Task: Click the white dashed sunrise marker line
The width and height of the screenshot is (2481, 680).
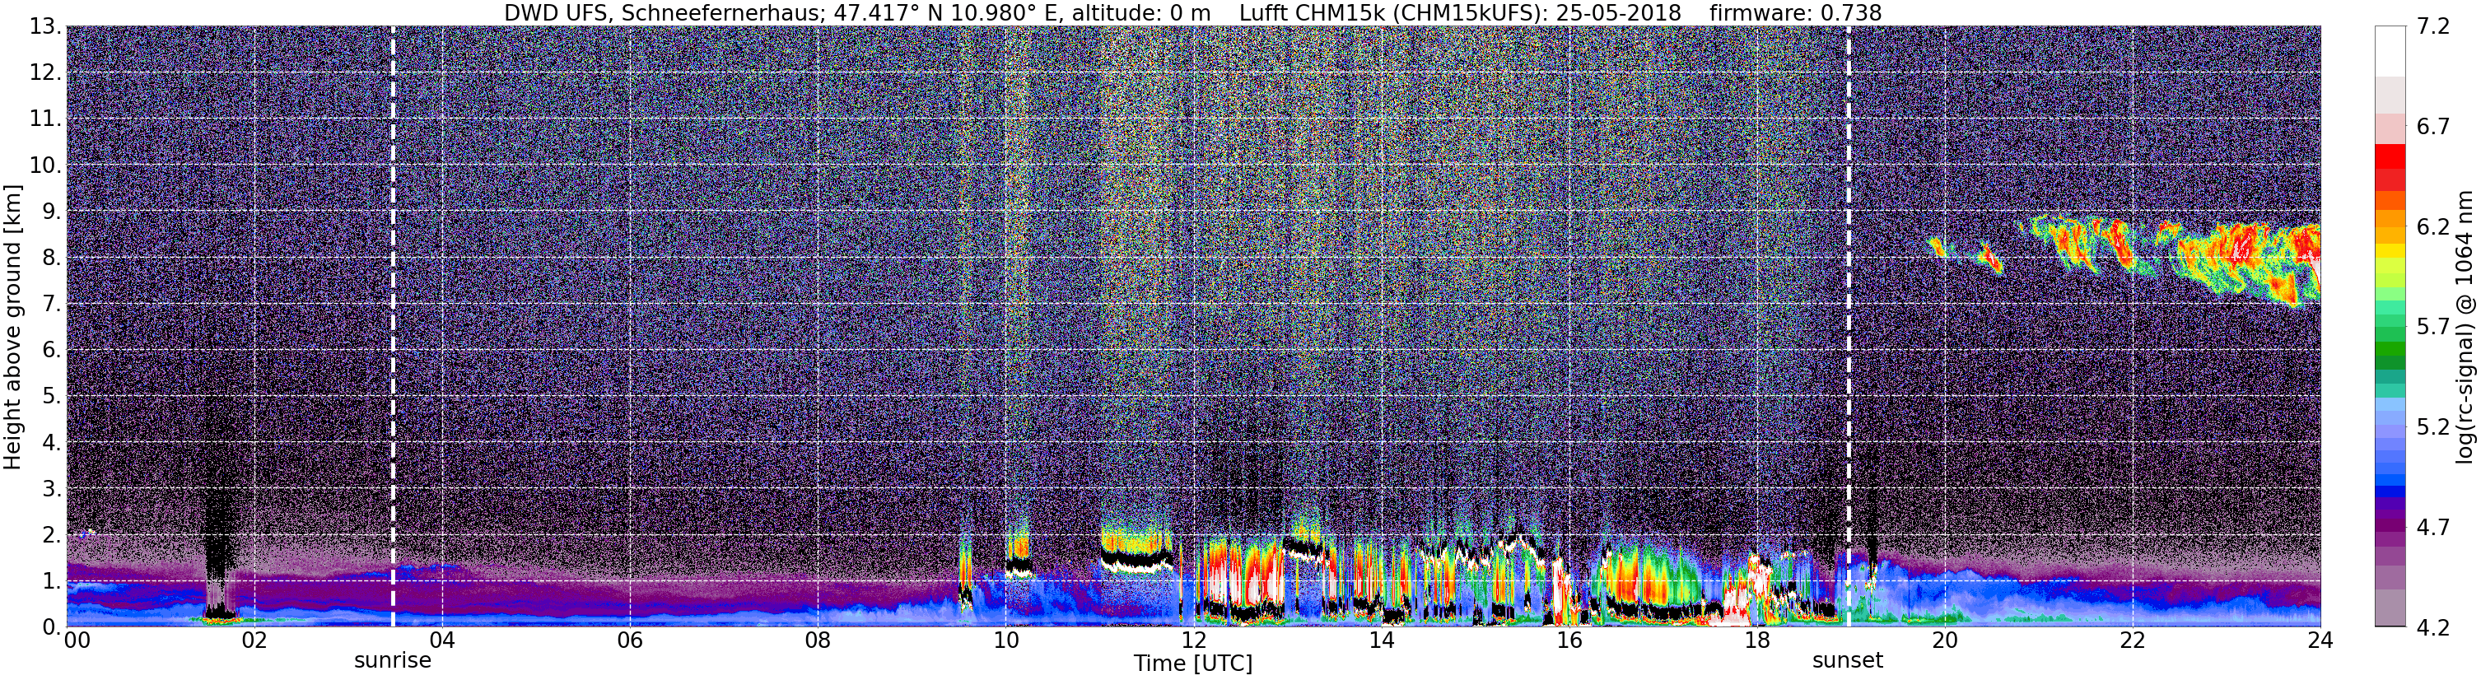Action: (x=393, y=327)
